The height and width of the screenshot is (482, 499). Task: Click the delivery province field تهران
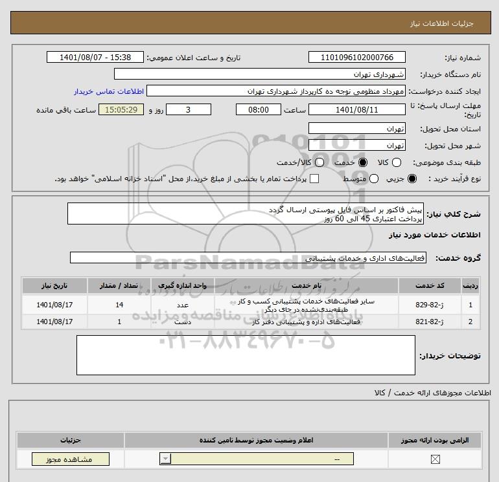coord(356,128)
